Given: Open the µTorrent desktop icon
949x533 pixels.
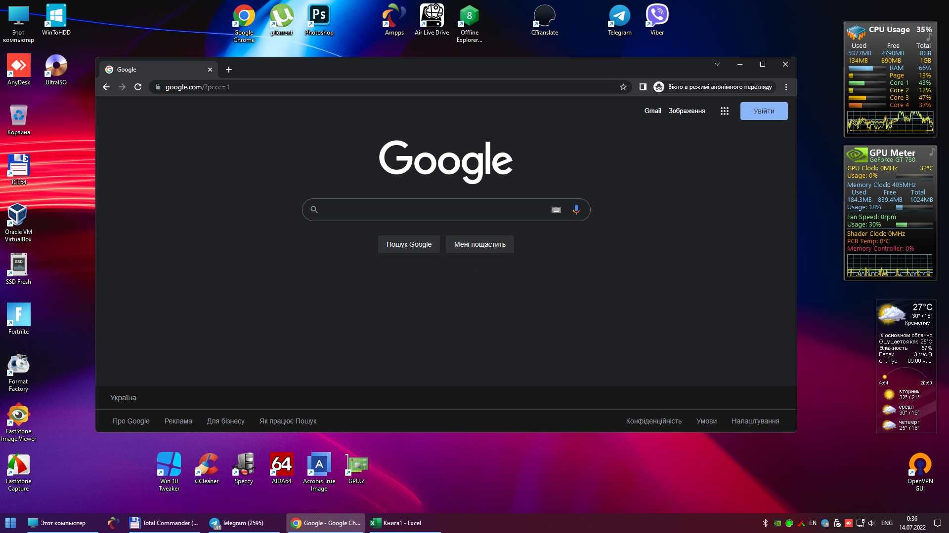Looking at the screenshot, I should coord(281,20).
